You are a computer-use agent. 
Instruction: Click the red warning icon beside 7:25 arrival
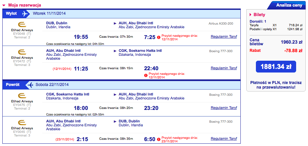pyautogui.click(x=159, y=37)
